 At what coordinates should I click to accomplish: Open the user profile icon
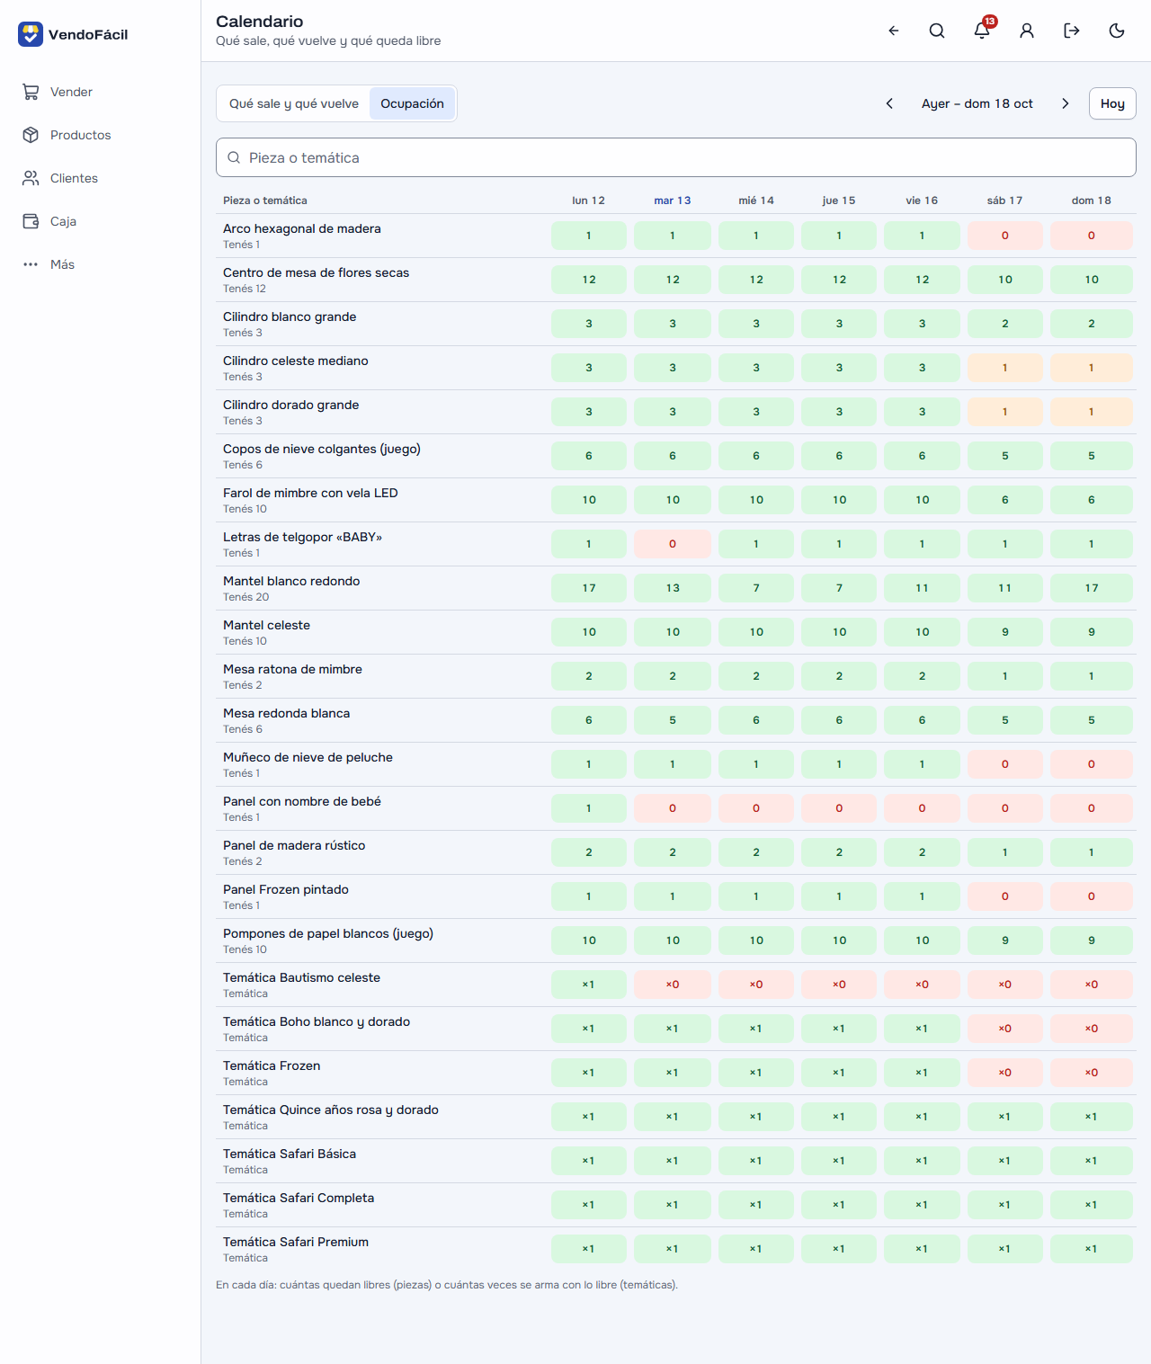click(x=1027, y=31)
